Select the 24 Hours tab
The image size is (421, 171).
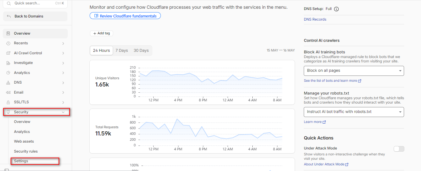pyautogui.click(x=102, y=51)
